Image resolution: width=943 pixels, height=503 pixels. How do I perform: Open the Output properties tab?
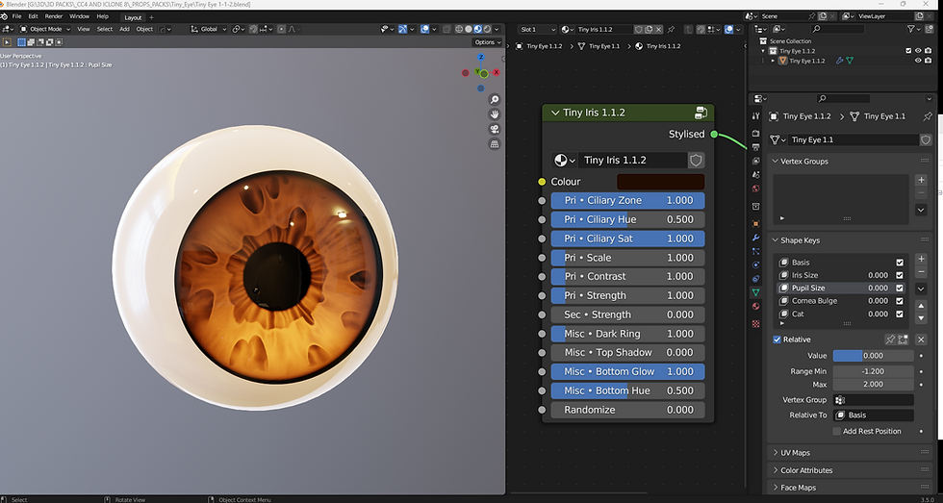tap(756, 146)
